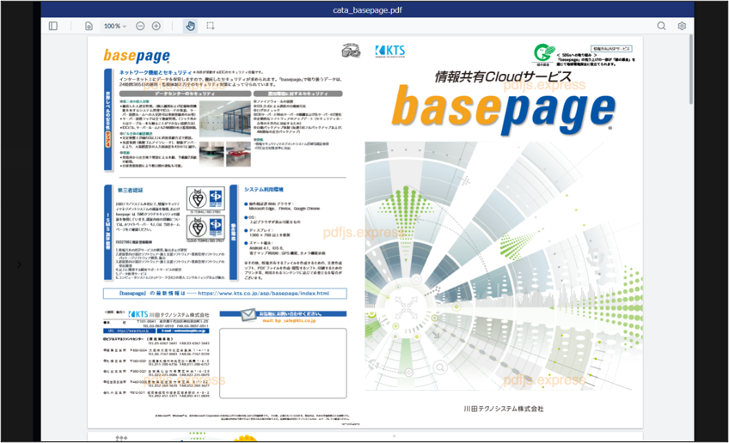Click the cata_basepage.pdf title text

click(367, 9)
